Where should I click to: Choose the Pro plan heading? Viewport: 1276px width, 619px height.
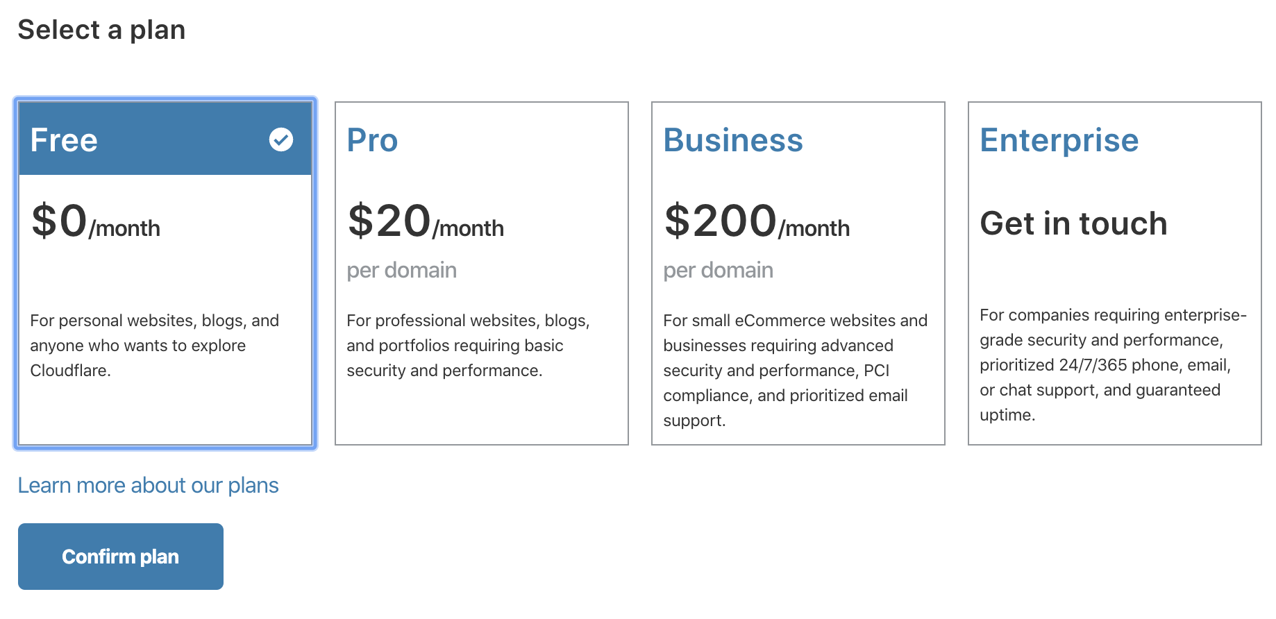pos(372,140)
